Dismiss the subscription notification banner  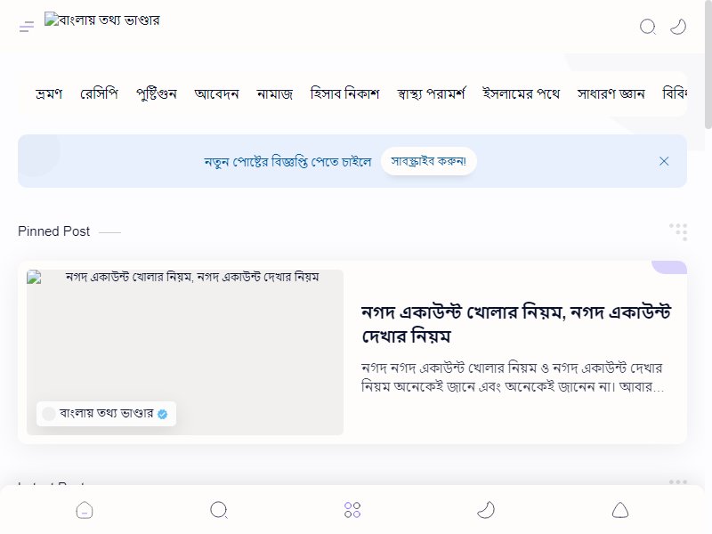click(664, 161)
